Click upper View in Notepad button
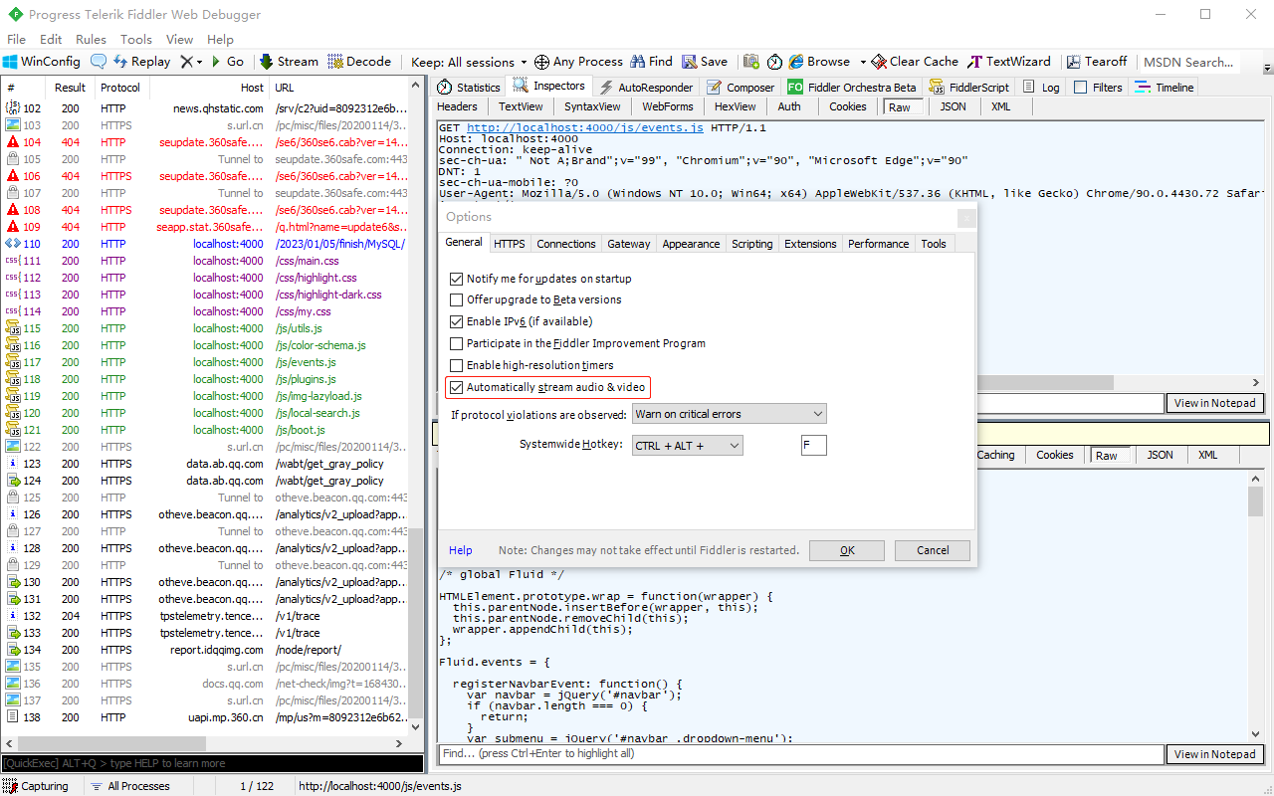The width and height of the screenshot is (1274, 796). pyautogui.click(x=1214, y=403)
